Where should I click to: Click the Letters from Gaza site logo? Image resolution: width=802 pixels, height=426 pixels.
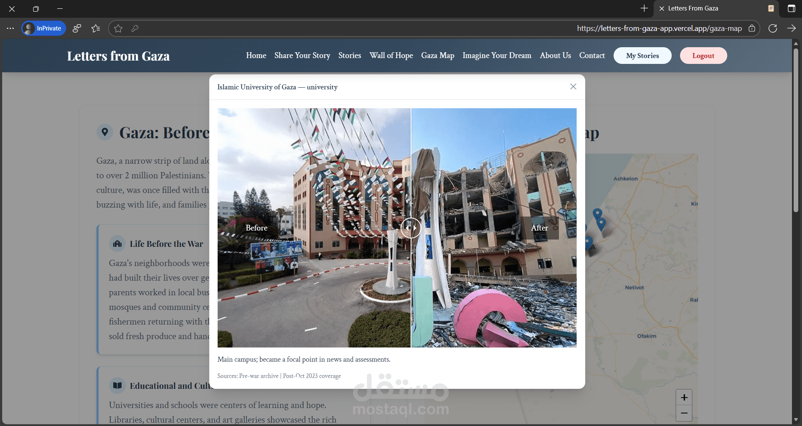coord(118,56)
